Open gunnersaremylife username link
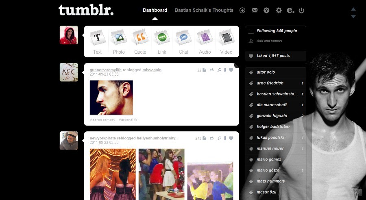This screenshot has width=366, height=200. [106, 70]
